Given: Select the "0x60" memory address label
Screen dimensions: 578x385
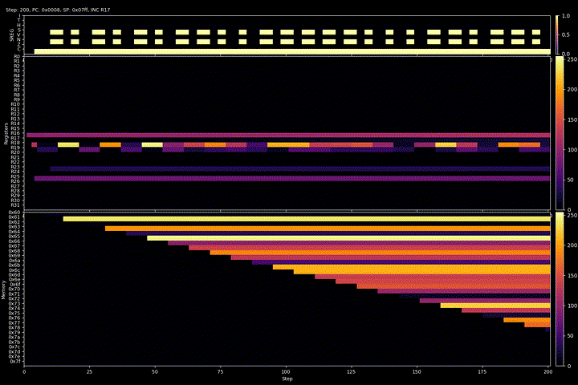Looking at the screenshot, I should (14, 213).
